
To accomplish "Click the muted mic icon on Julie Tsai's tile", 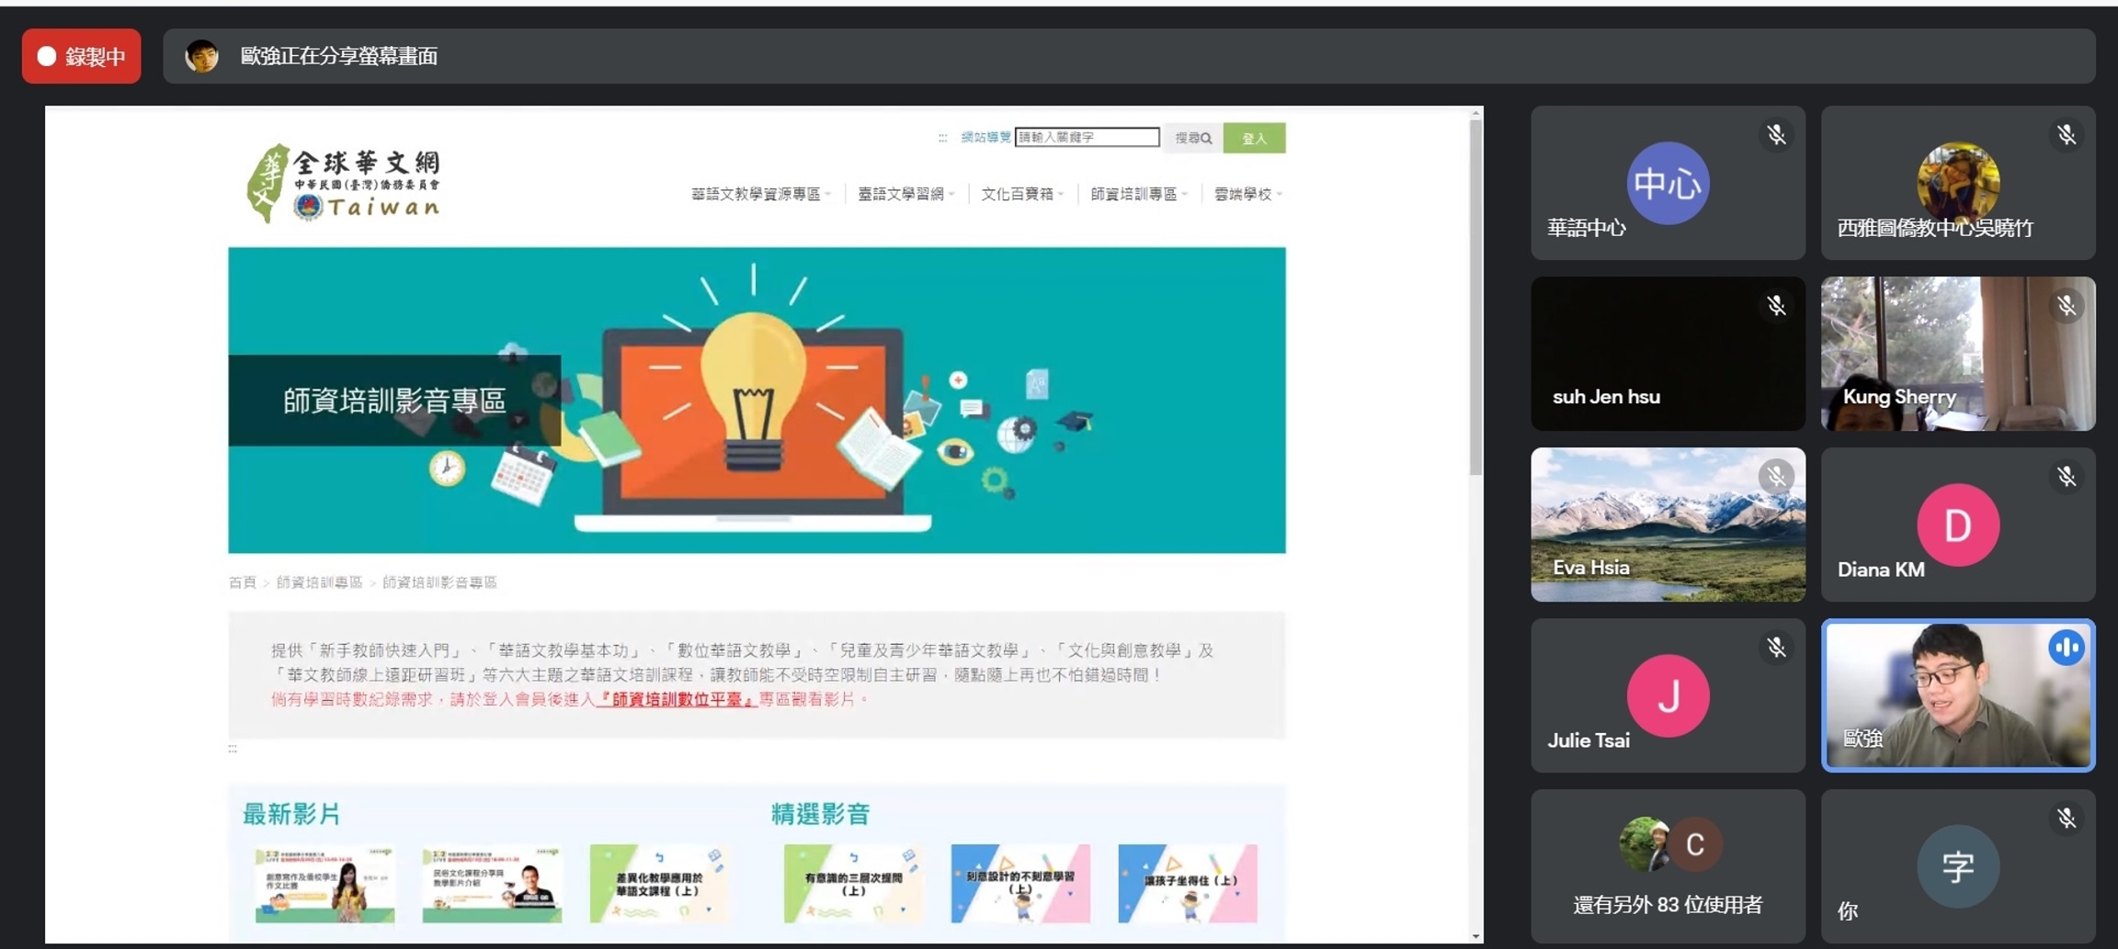I will pyautogui.click(x=1776, y=648).
